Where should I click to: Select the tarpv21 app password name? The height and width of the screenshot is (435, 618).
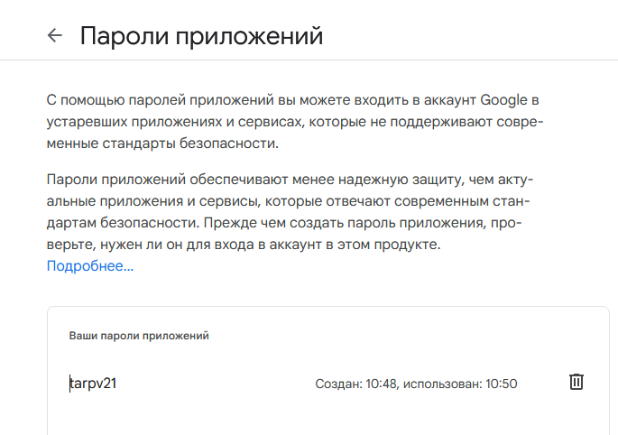(94, 384)
